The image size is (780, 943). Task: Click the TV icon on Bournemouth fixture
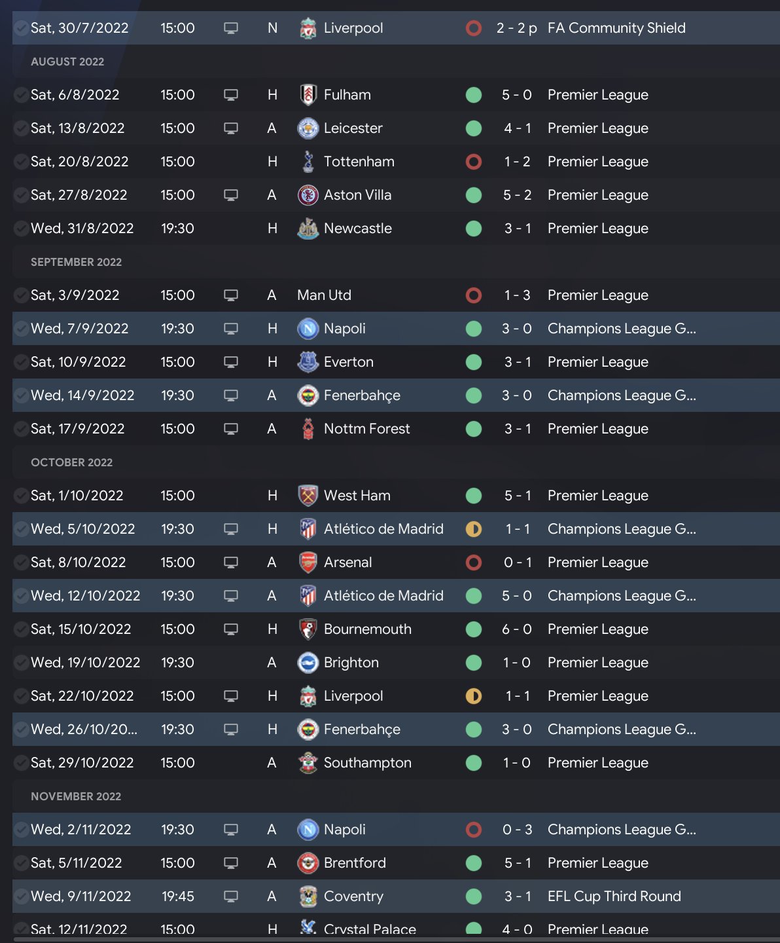click(231, 629)
